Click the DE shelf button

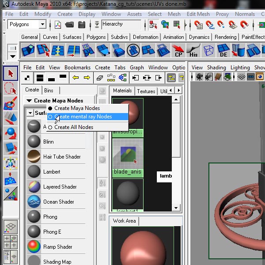click(x=223, y=50)
